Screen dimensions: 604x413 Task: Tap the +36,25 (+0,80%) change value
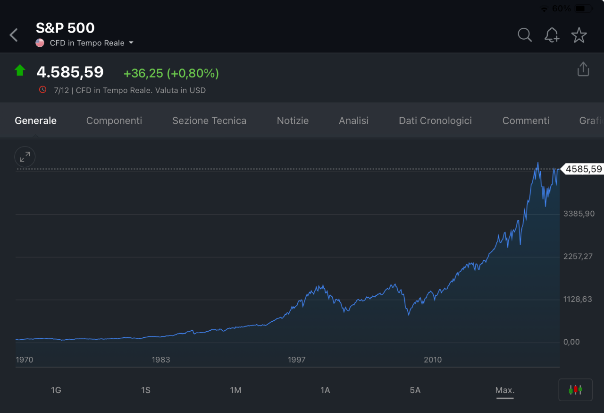coord(171,73)
